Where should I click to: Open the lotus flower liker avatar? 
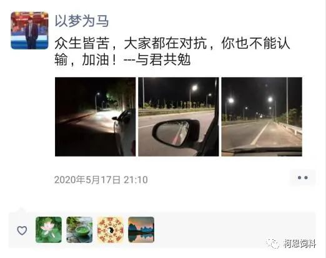[49, 230]
